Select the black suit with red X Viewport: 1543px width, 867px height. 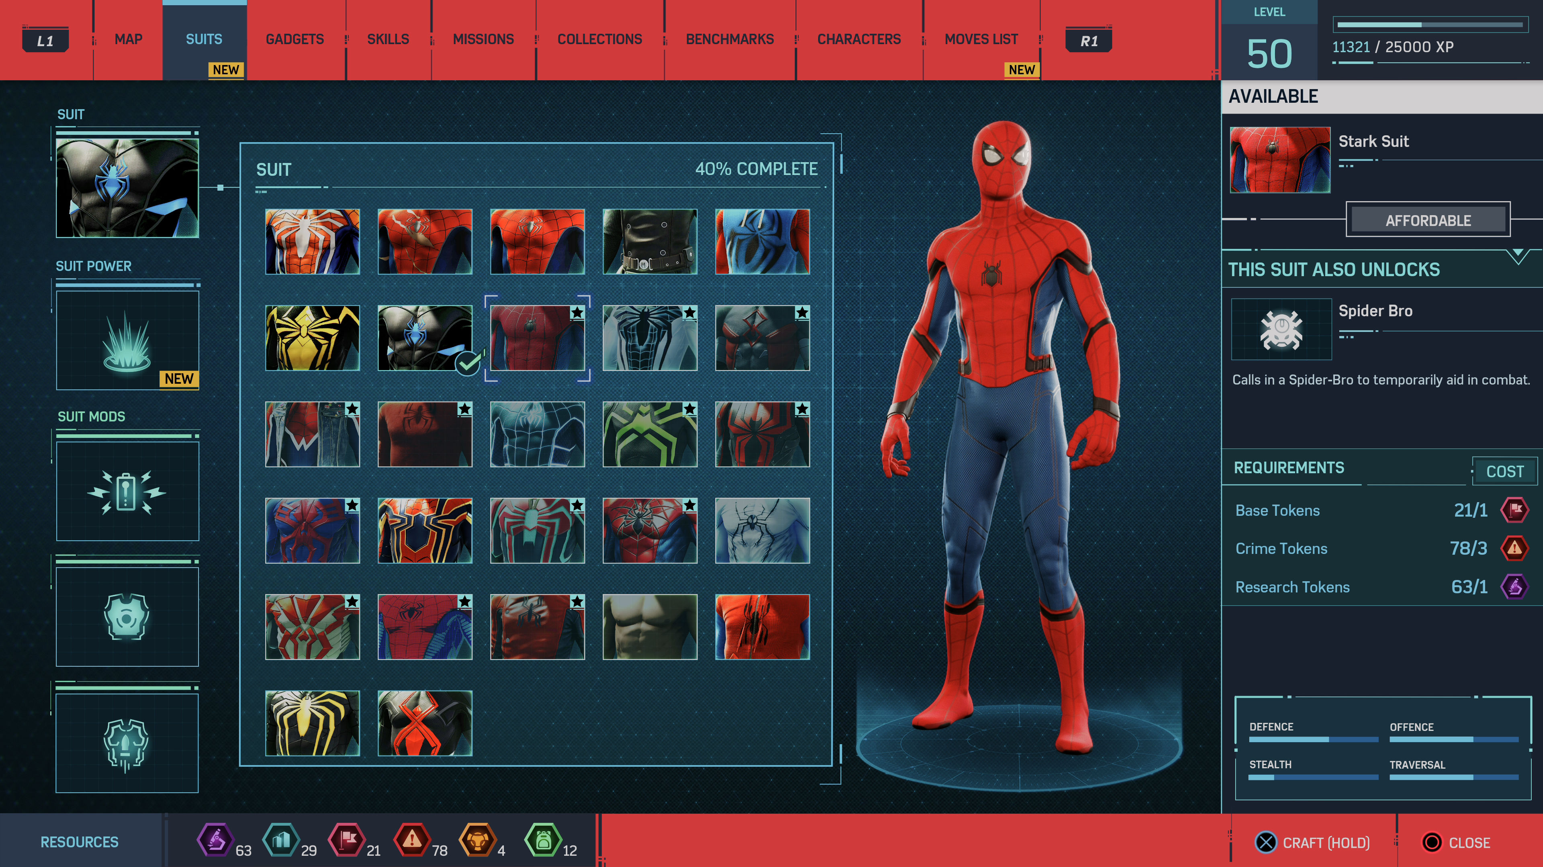coord(425,723)
